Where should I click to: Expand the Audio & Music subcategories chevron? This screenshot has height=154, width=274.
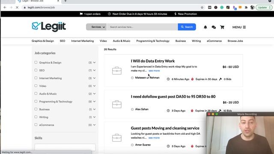tap(94, 94)
